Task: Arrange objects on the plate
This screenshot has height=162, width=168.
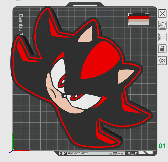Action: (x=162, y=37)
